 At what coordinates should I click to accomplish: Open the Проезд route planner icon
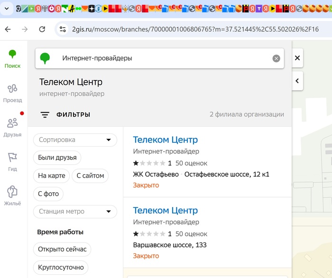[x=13, y=89]
